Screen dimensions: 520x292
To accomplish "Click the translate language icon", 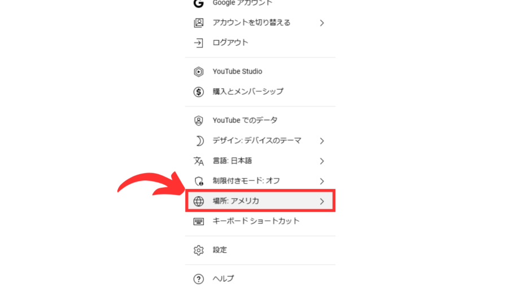I will (x=198, y=161).
